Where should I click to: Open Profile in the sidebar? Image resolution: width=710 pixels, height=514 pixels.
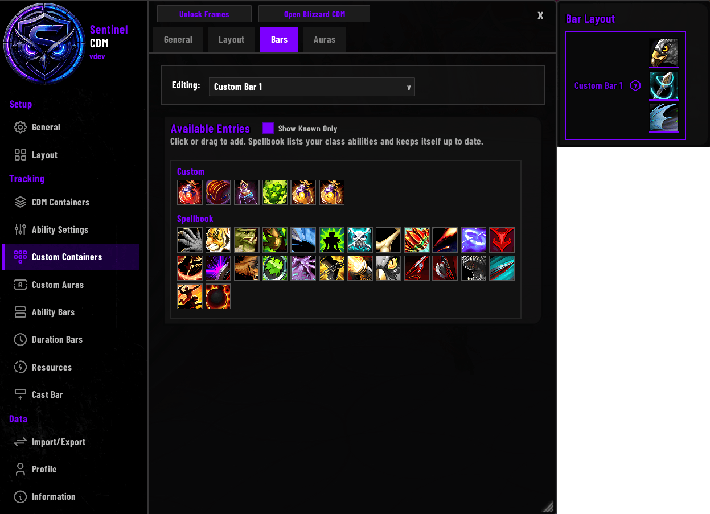point(71,469)
